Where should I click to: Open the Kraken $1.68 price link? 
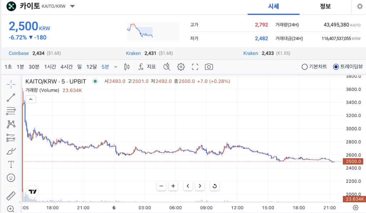tap(149, 53)
